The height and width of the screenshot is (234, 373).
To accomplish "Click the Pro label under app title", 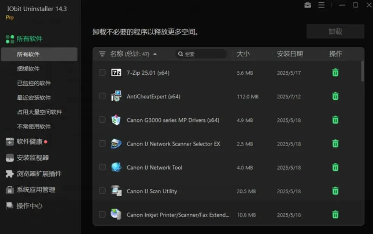I will click(10, 17).
